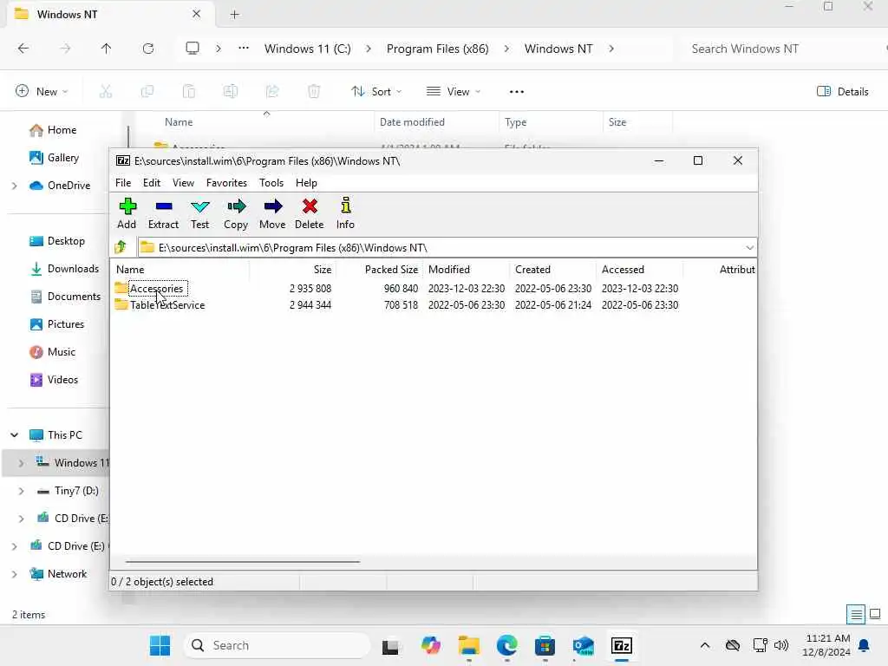The height and width of the screenshot is (666, 888).
Task: Open Copilot from the taskbar
Action: [430, 645]
